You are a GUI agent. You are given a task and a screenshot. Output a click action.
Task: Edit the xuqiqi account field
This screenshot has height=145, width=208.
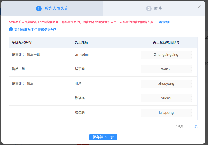click(x=166, y=98)
